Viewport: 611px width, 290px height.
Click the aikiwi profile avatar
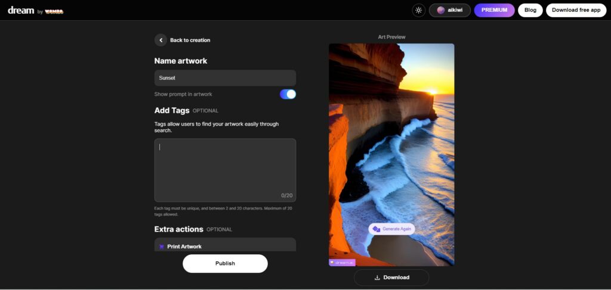tap(441, 10)
